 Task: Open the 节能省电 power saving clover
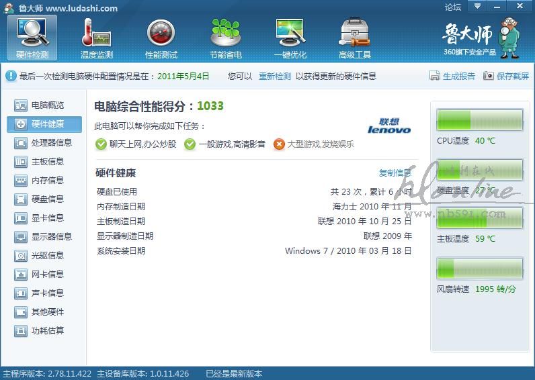point(226,38)
